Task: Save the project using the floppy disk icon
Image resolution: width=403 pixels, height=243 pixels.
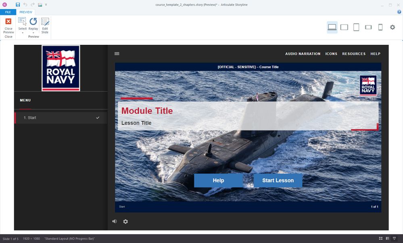Action: click(x=18, y=4)
